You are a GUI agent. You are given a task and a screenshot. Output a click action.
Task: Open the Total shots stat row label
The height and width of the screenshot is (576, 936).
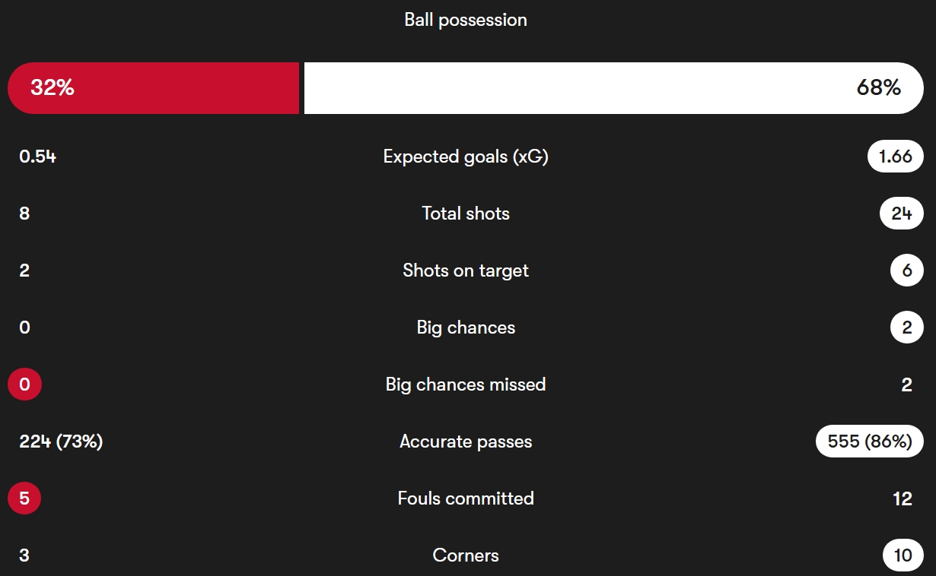pos(466,214)
